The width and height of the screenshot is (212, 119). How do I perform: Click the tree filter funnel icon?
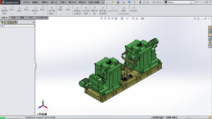tap(2, 26)
